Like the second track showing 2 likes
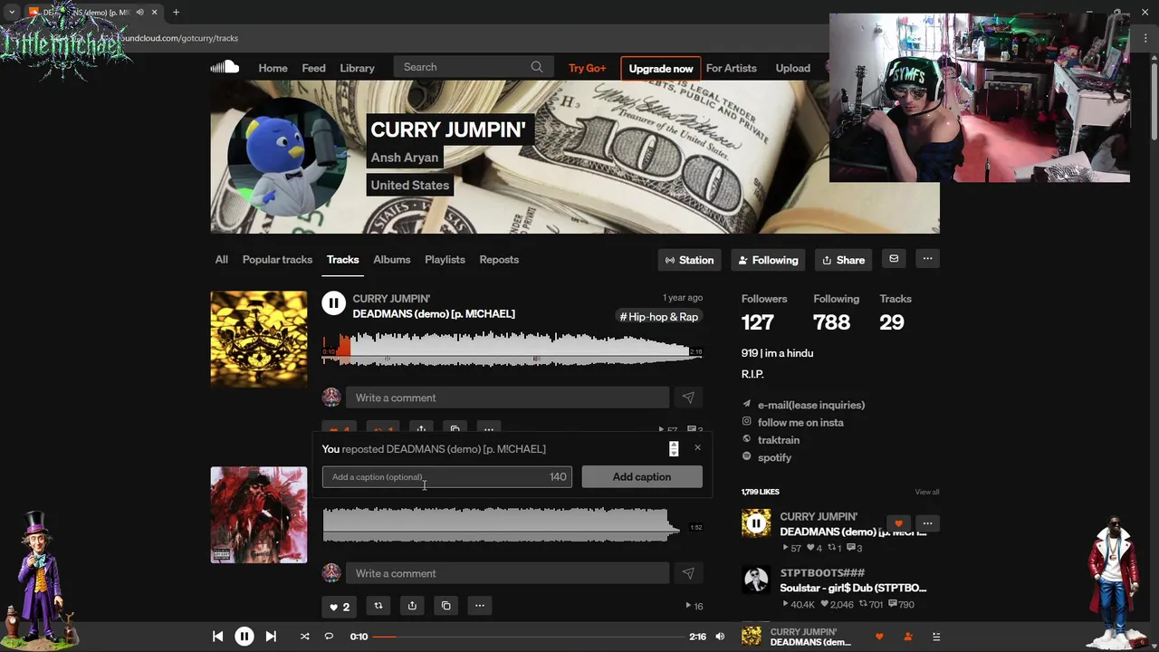 tap(339, 606)
